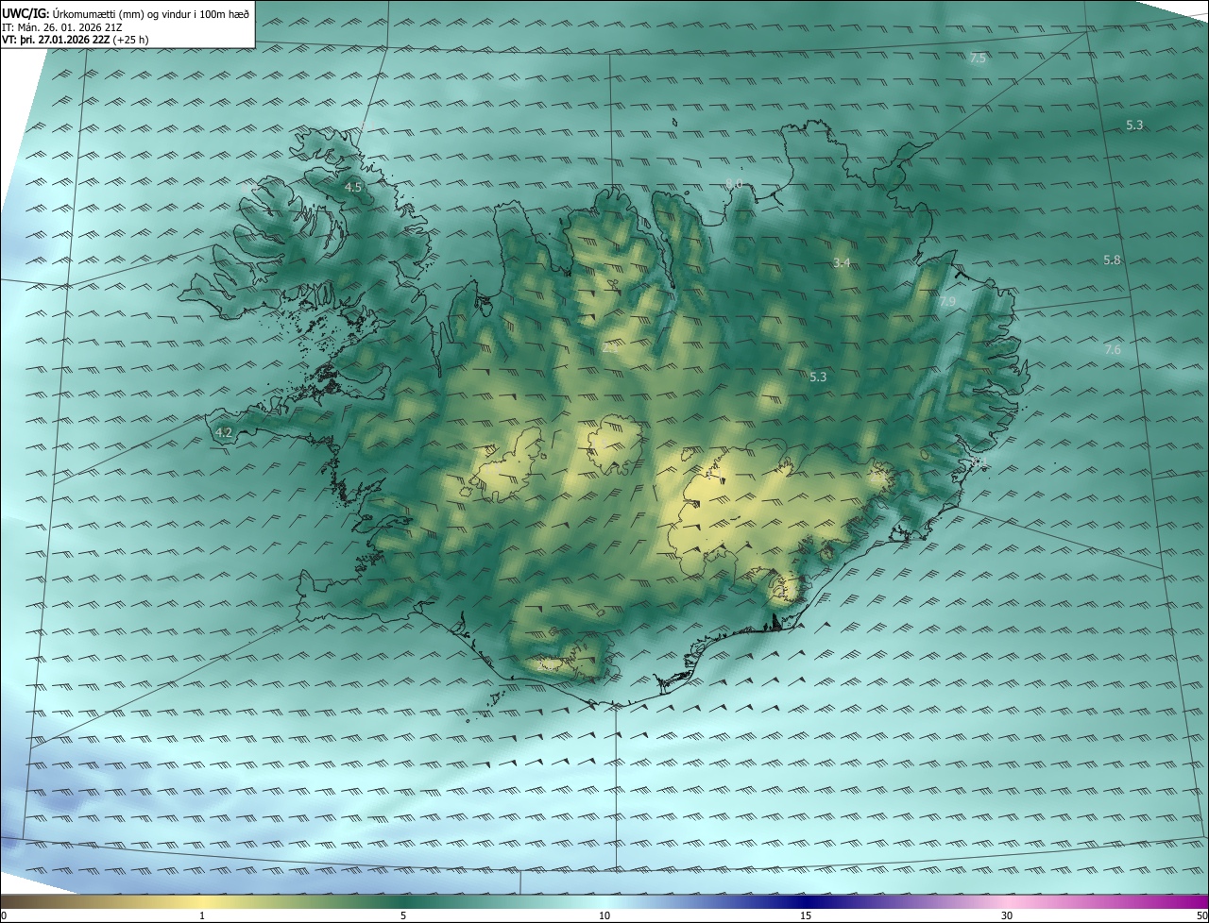The width and height of the screenshot is (1209, 923).
Task: Click the 5.8 value label over the sea
Action: 1112,260
